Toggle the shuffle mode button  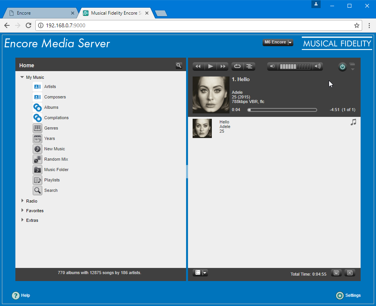coord(250,67)
